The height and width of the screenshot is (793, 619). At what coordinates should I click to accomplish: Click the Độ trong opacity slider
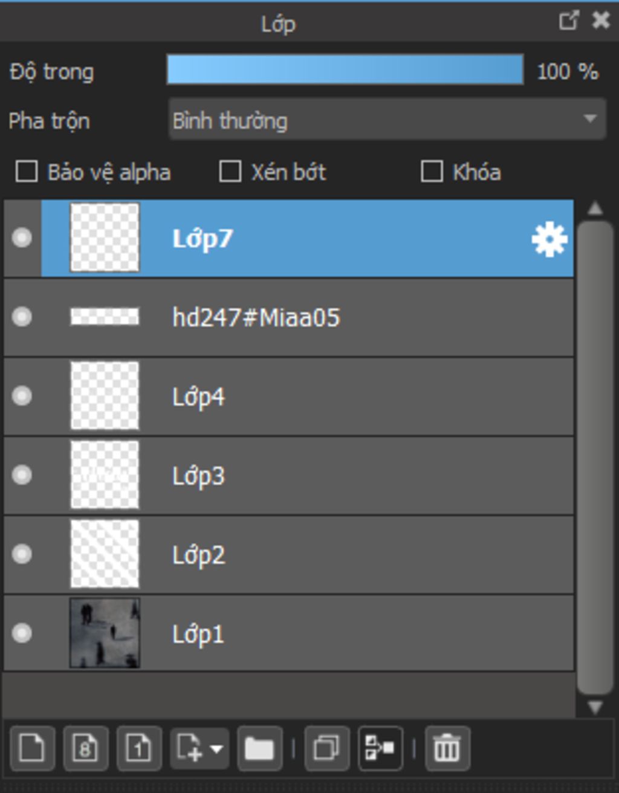pyautogui.click(x=345, y=70)
